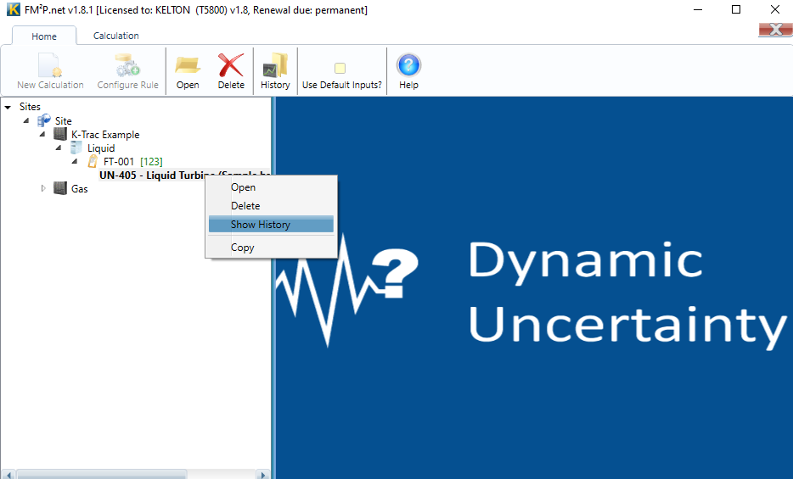Select the UN-405 - Liquid Turbine calculation

pyautogui.click(x=184, y=175)
